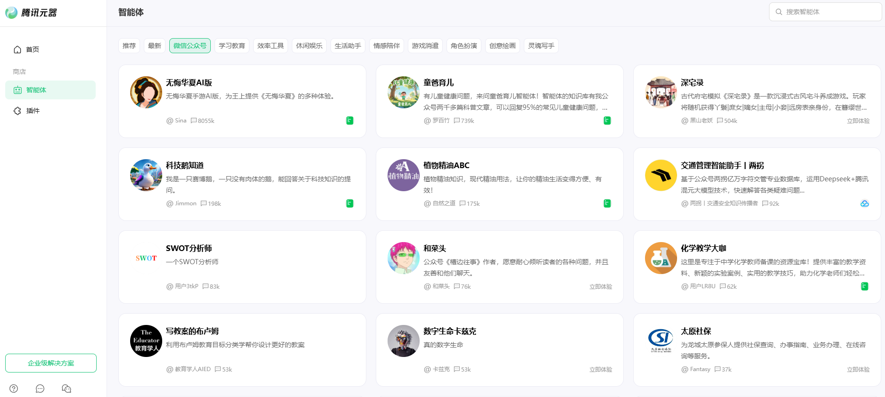This screenshot has width=885, height=397.
Task: Switch to the 角色扮演 tab
Action: 464,46
